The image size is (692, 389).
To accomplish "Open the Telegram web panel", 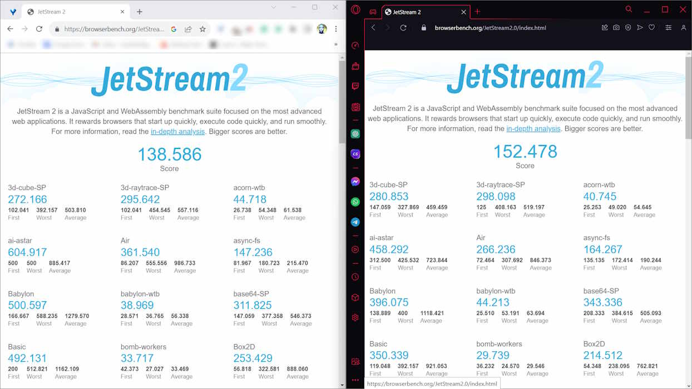I will pos(355,221).
